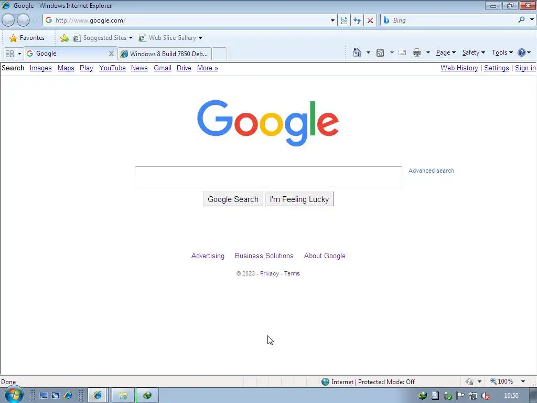Click the Compatibility View icon

[344, 20]
